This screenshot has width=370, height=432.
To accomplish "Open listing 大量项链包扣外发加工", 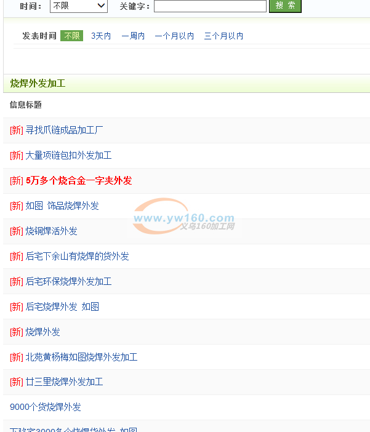I will [x=68, y=156].
